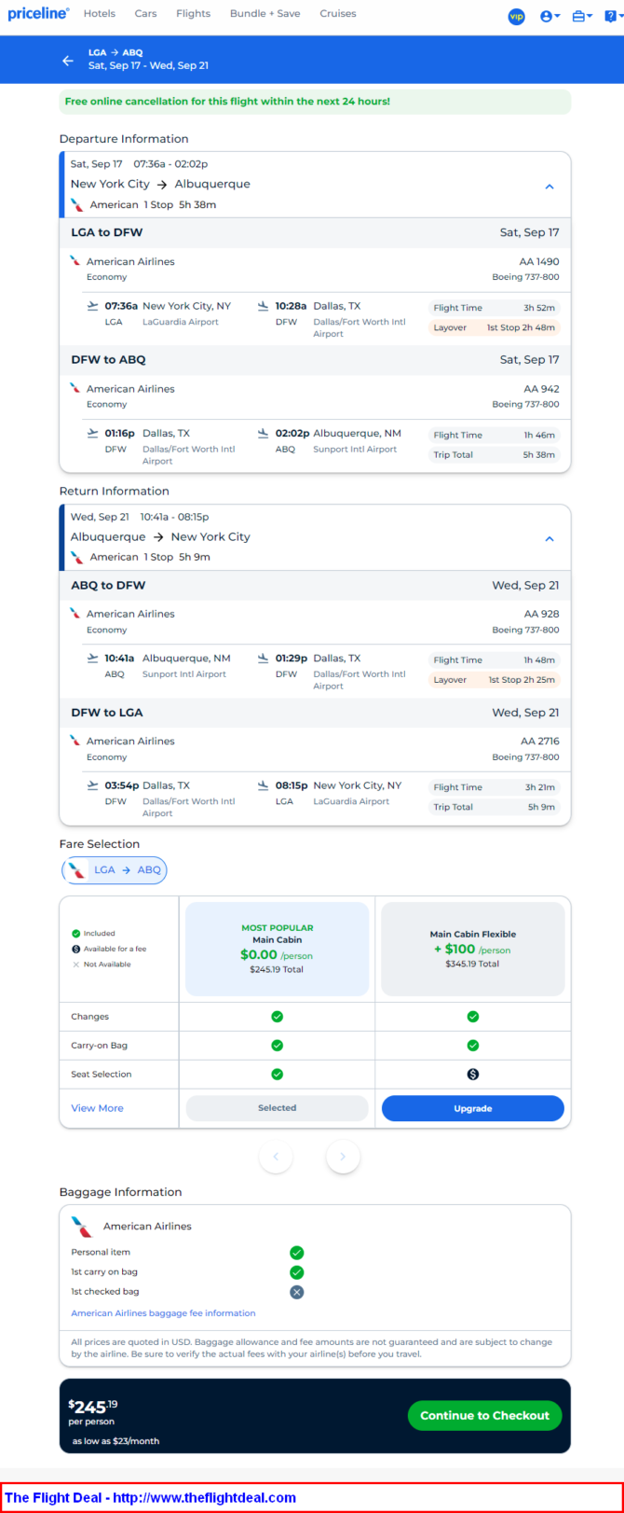624x1513 pixels.
Task: Click the 1st checked bag unavailable icon
Action: click(296, 1292)
